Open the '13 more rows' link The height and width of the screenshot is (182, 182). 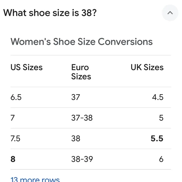pos(35,179)
